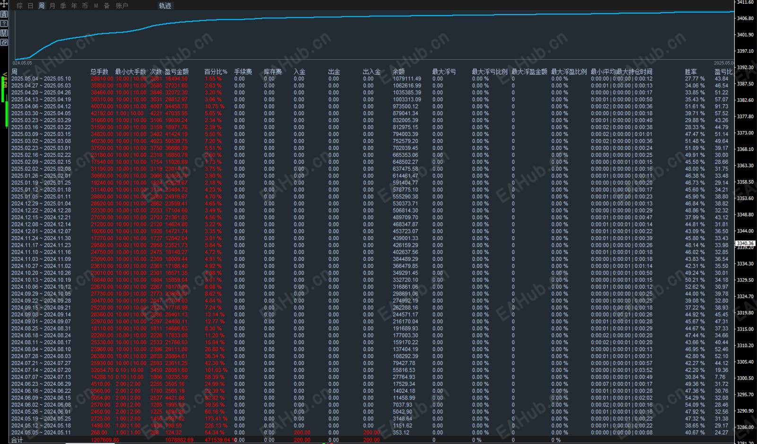This screenshot has height=444, width=757.
Task: Switch to the 综 summary tab
Action: (19, 6)
